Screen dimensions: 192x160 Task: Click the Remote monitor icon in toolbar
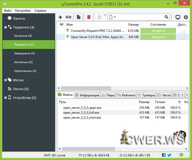[x=178, y=17]
